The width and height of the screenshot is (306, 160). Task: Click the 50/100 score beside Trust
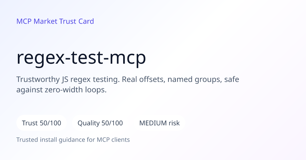point(50,123)
